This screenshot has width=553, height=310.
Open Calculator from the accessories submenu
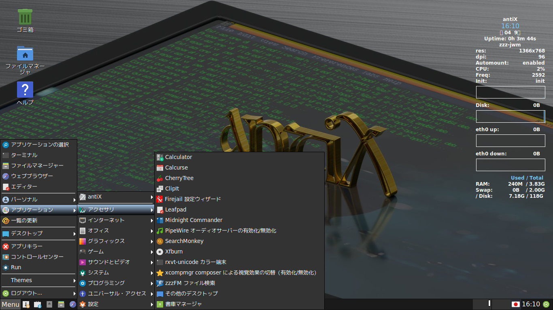click(x=239, y=157)
